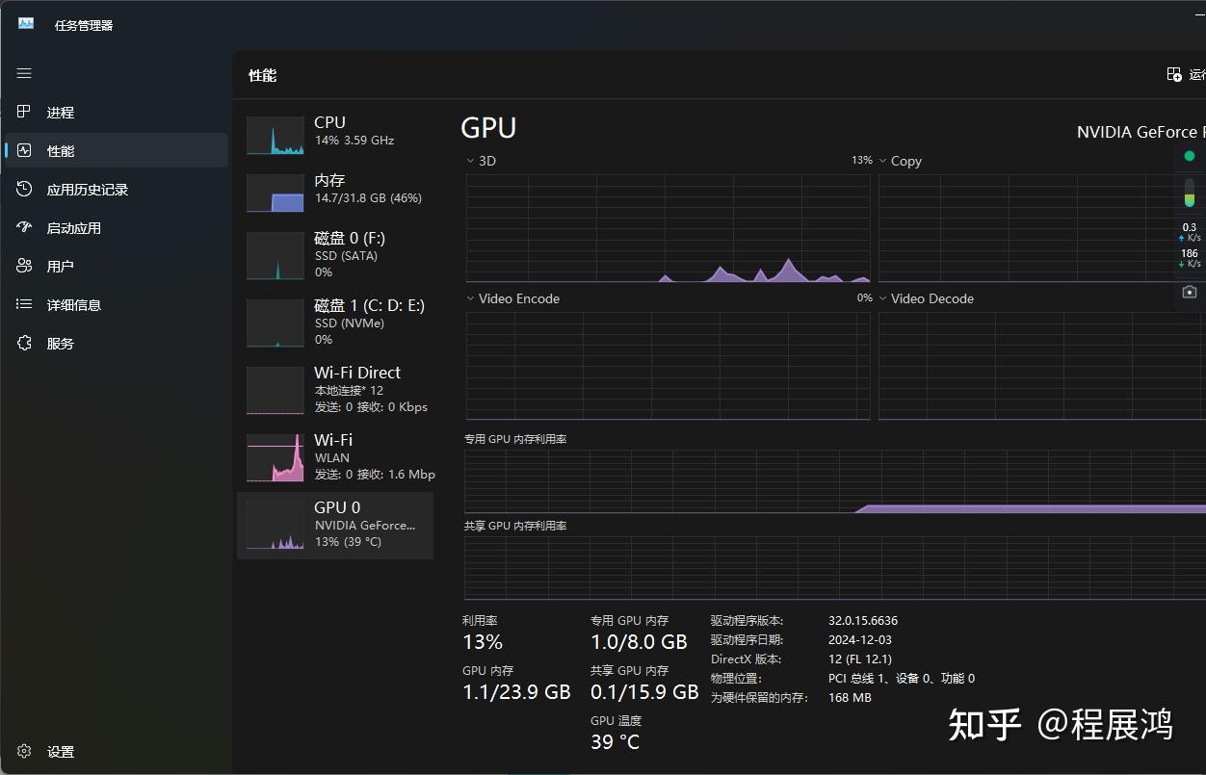Click the NVIDIA GeForce device name
This screenshot has width=1206, height=775.
(x=1140, y=132)
